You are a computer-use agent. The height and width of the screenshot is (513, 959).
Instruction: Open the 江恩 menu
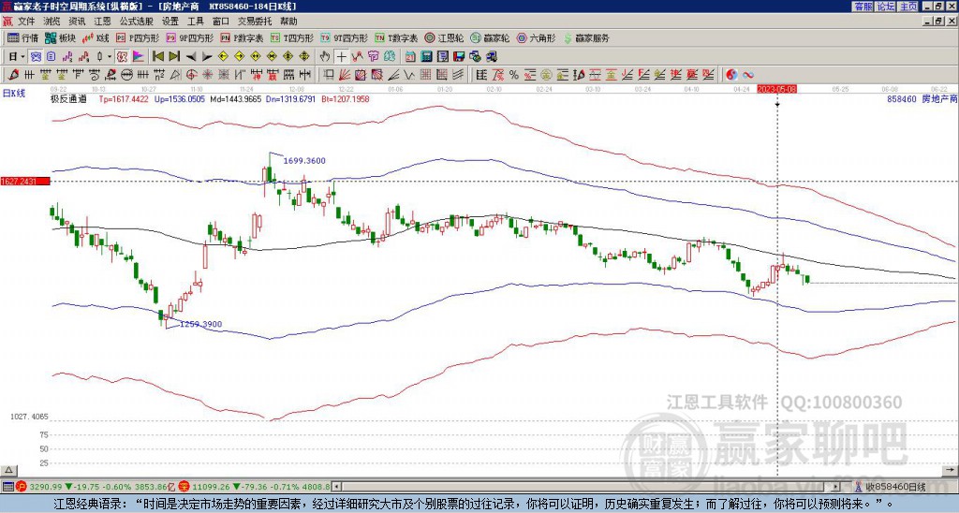coord(102,22)
